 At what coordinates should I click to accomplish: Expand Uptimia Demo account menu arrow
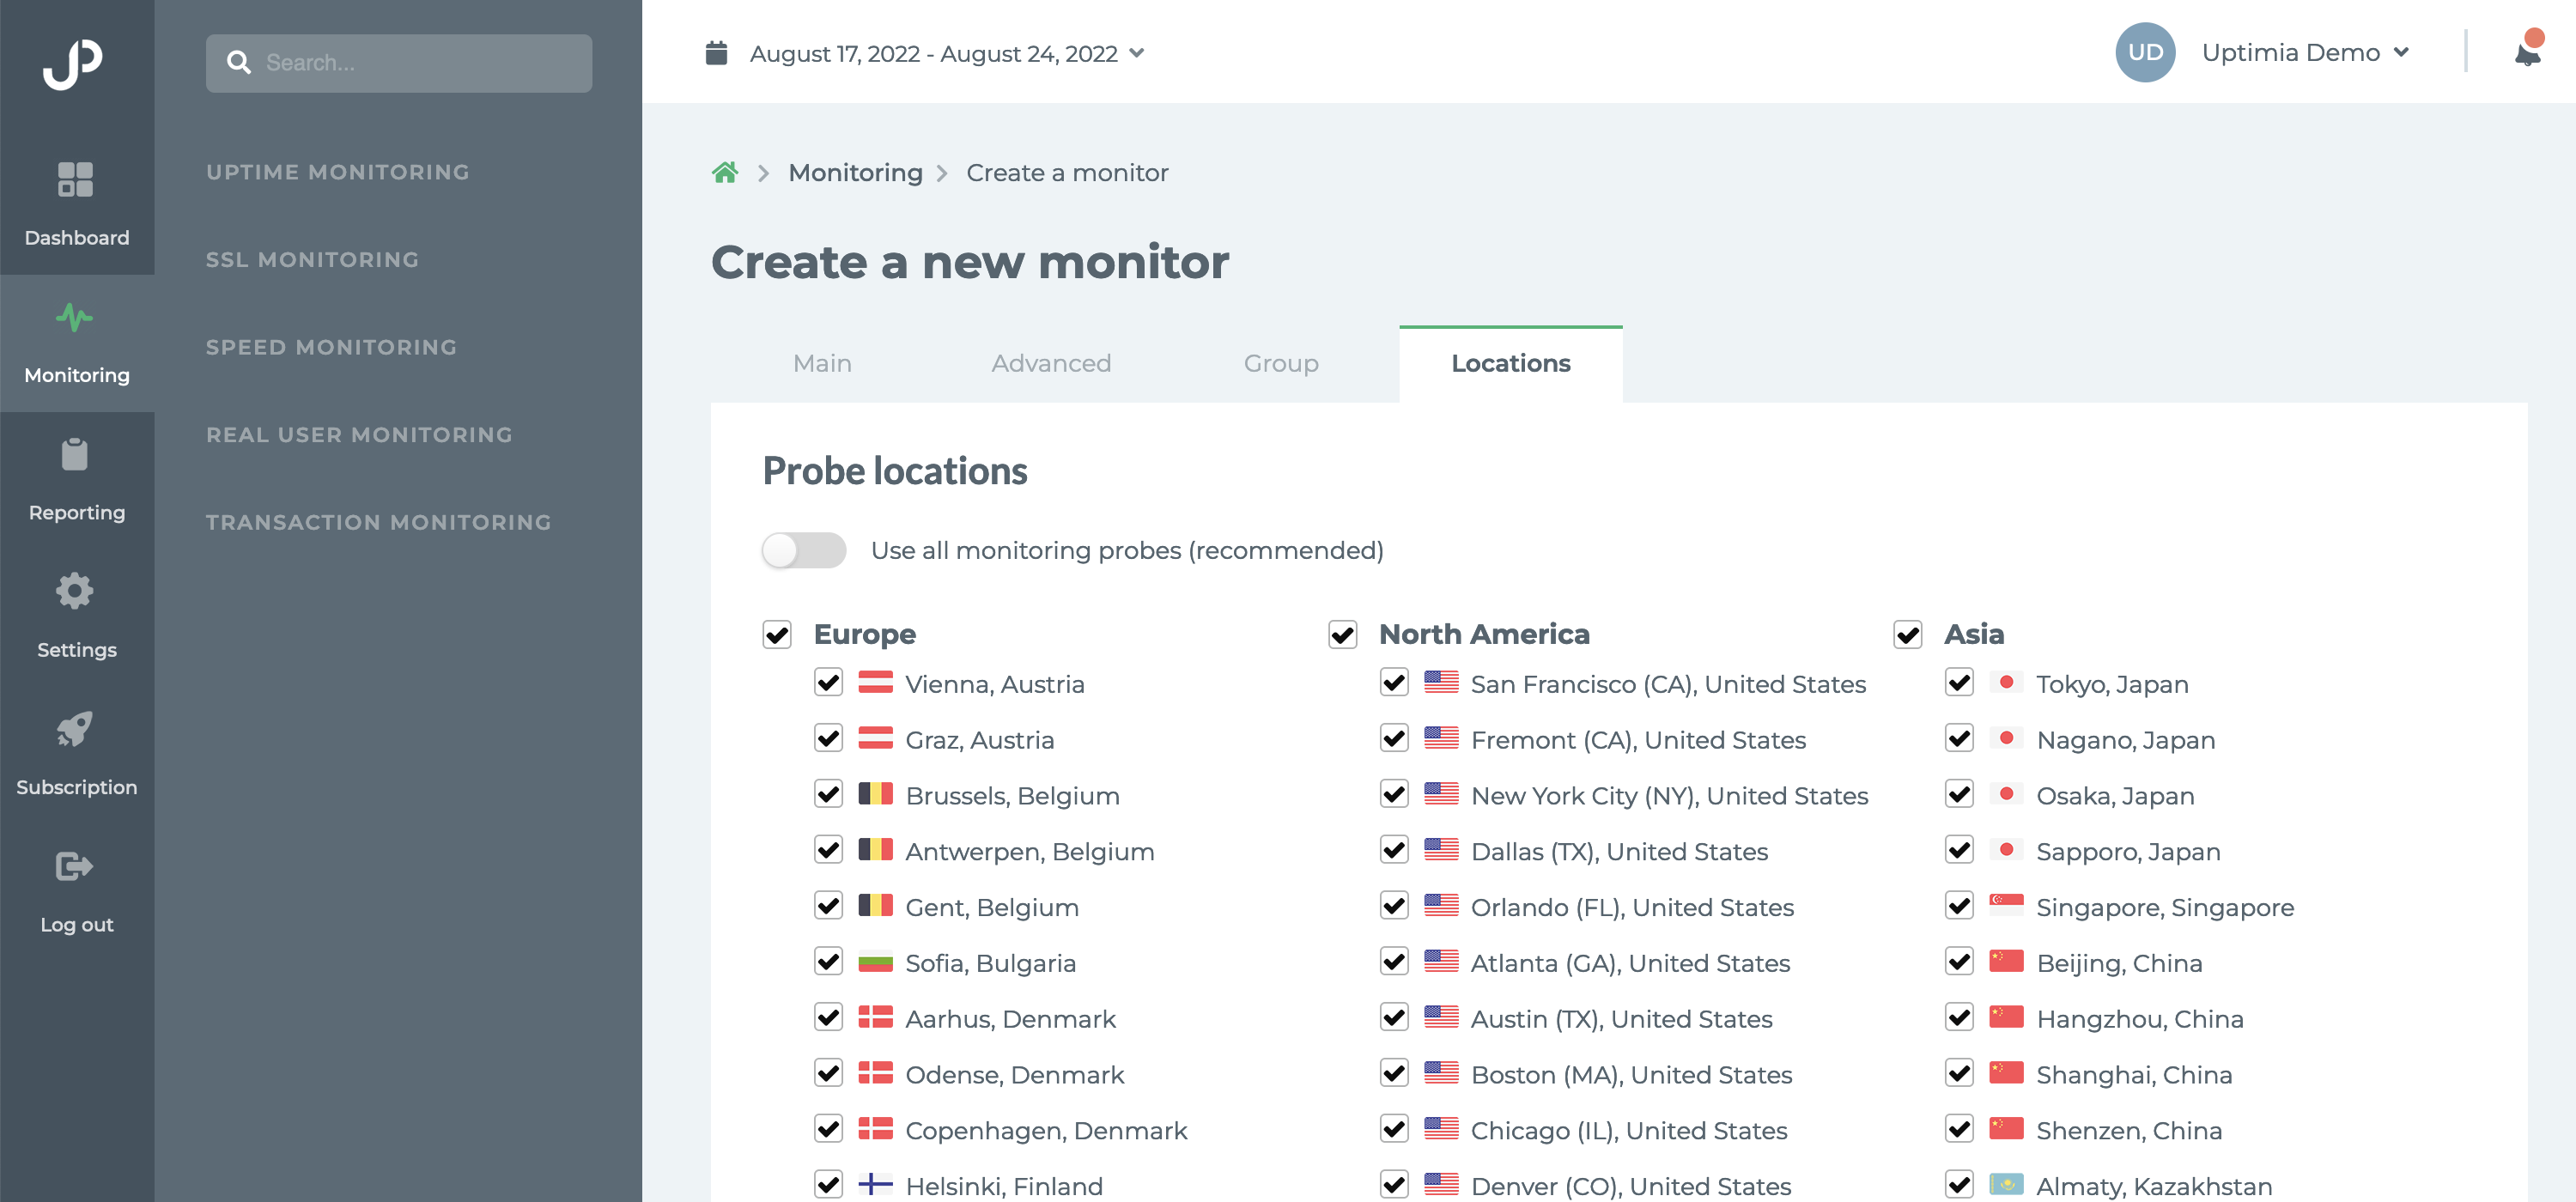(x=2401, y=52)
